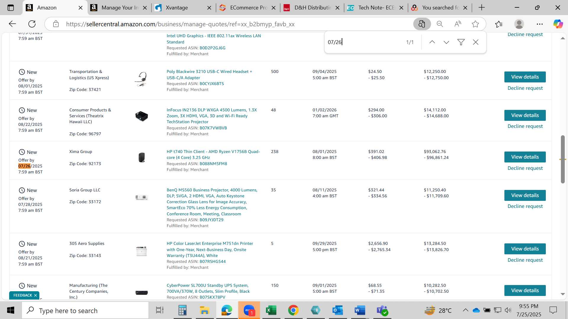View details for BenQ MS560 projector

pos(525,195)
